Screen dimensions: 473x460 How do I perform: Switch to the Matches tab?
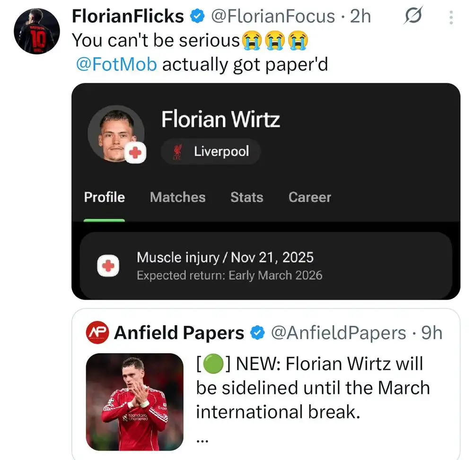(x=177, y=197)
